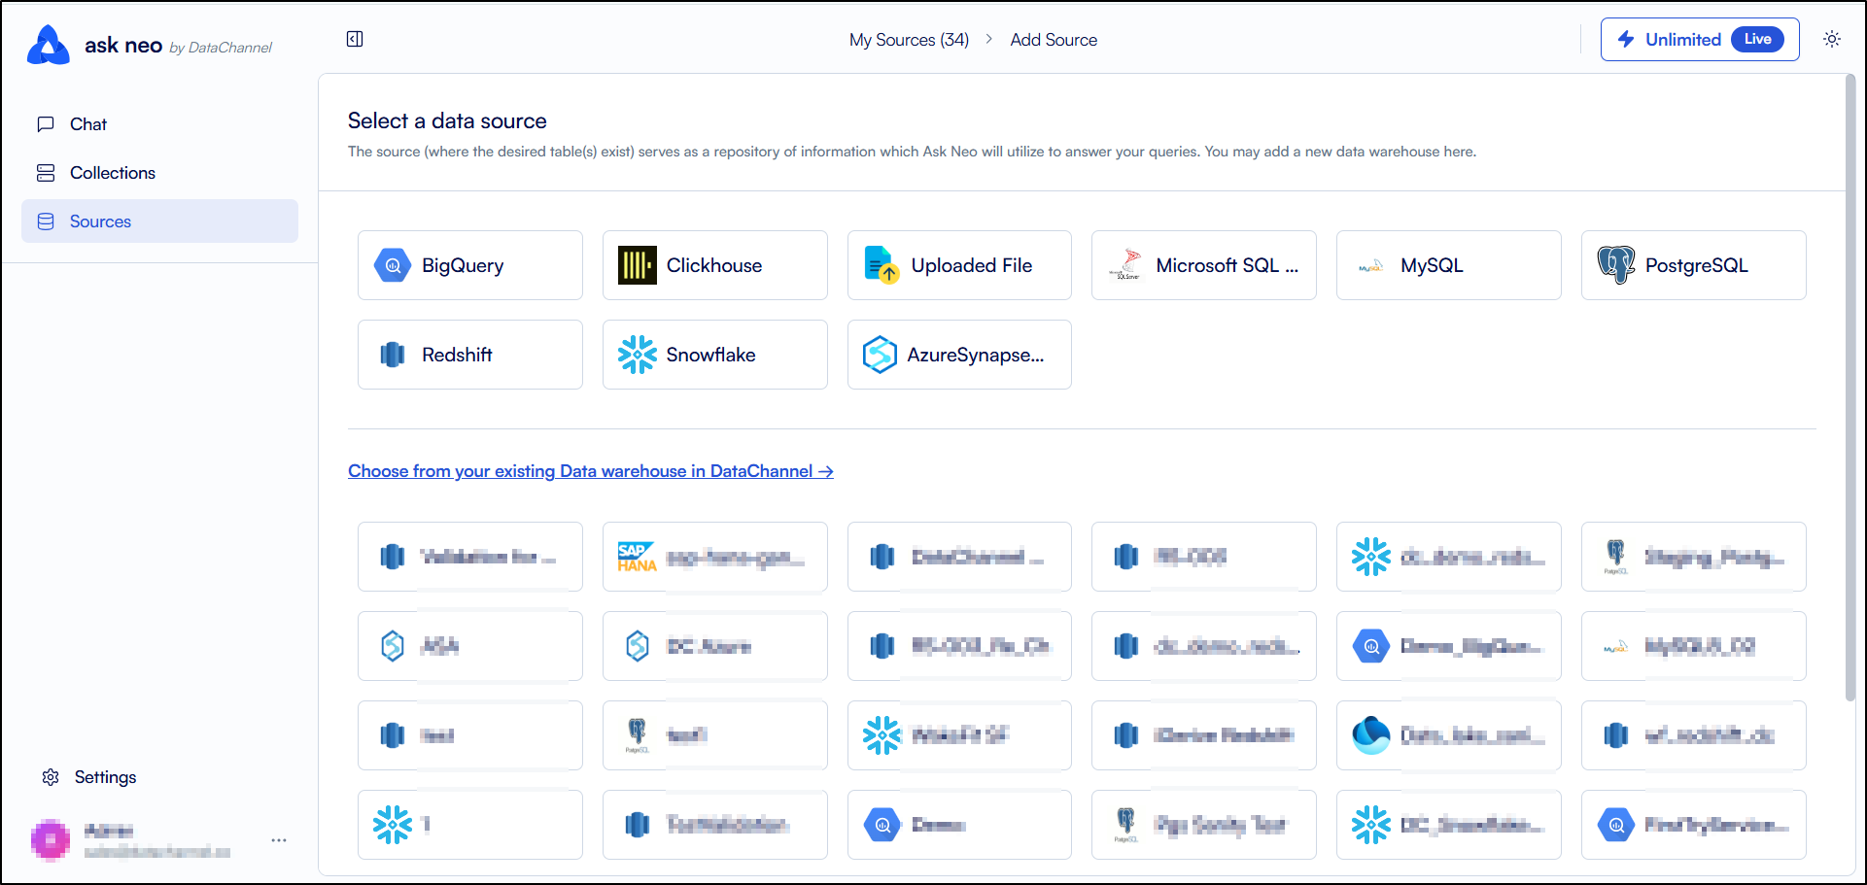Pick the Microsoft SQL source icon
Viewport: 1867px width, 885px height.
point(1126,265)
